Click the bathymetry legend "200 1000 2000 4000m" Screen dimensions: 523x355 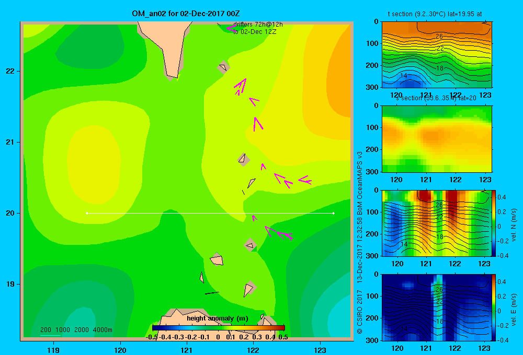click(x=76, y=330)
